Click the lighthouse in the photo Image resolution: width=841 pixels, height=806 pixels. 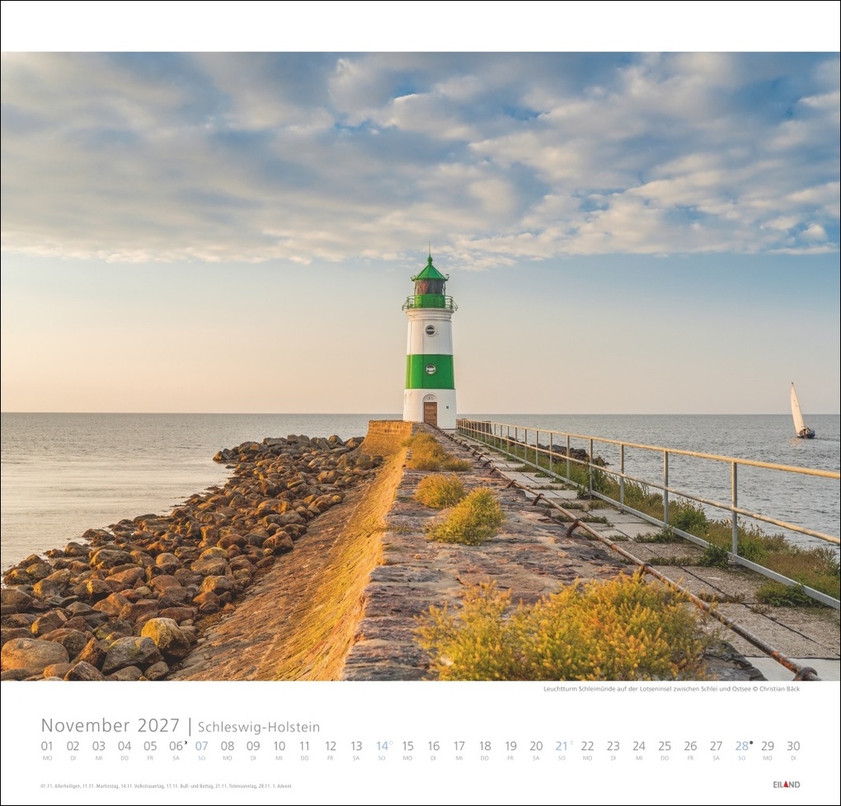(x=429, y=346)
